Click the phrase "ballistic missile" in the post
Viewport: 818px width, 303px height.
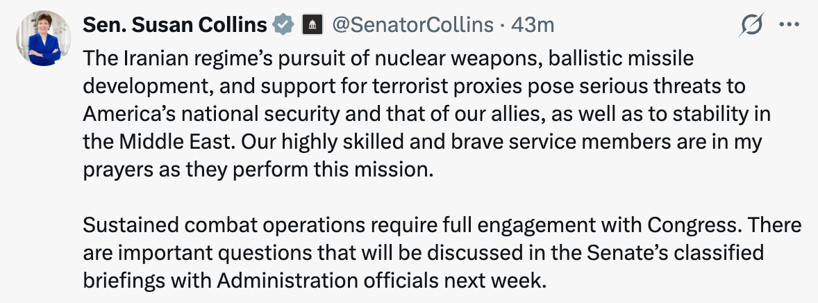621,58
